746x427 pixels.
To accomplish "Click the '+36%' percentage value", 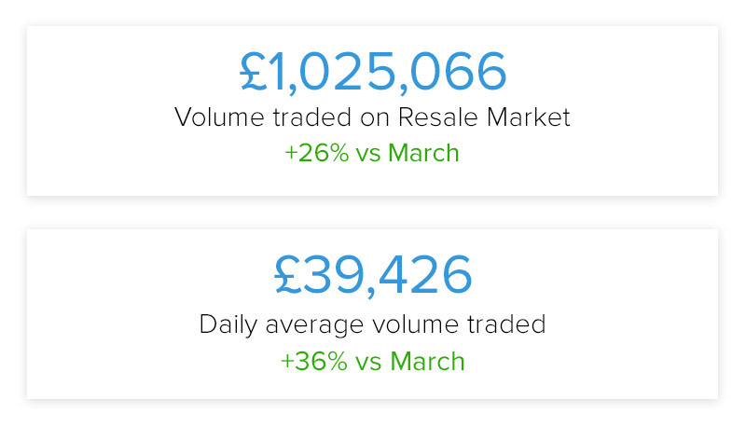I will [314, 361].
